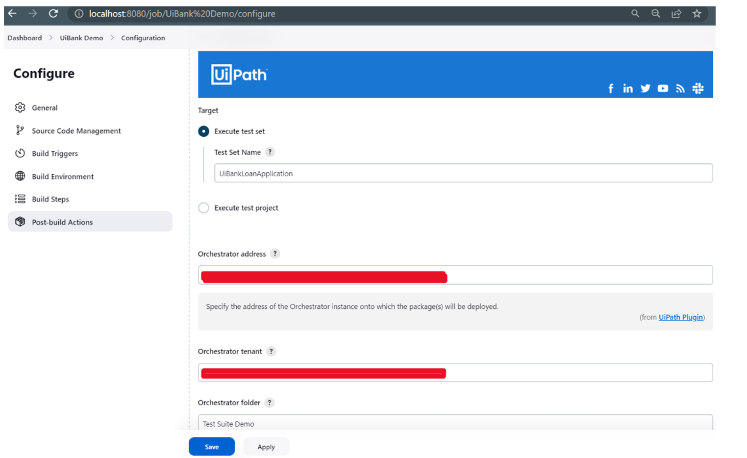Open help for Orchestrator tenant
Viewport: 747px width, 458px height.
(271, 351)
